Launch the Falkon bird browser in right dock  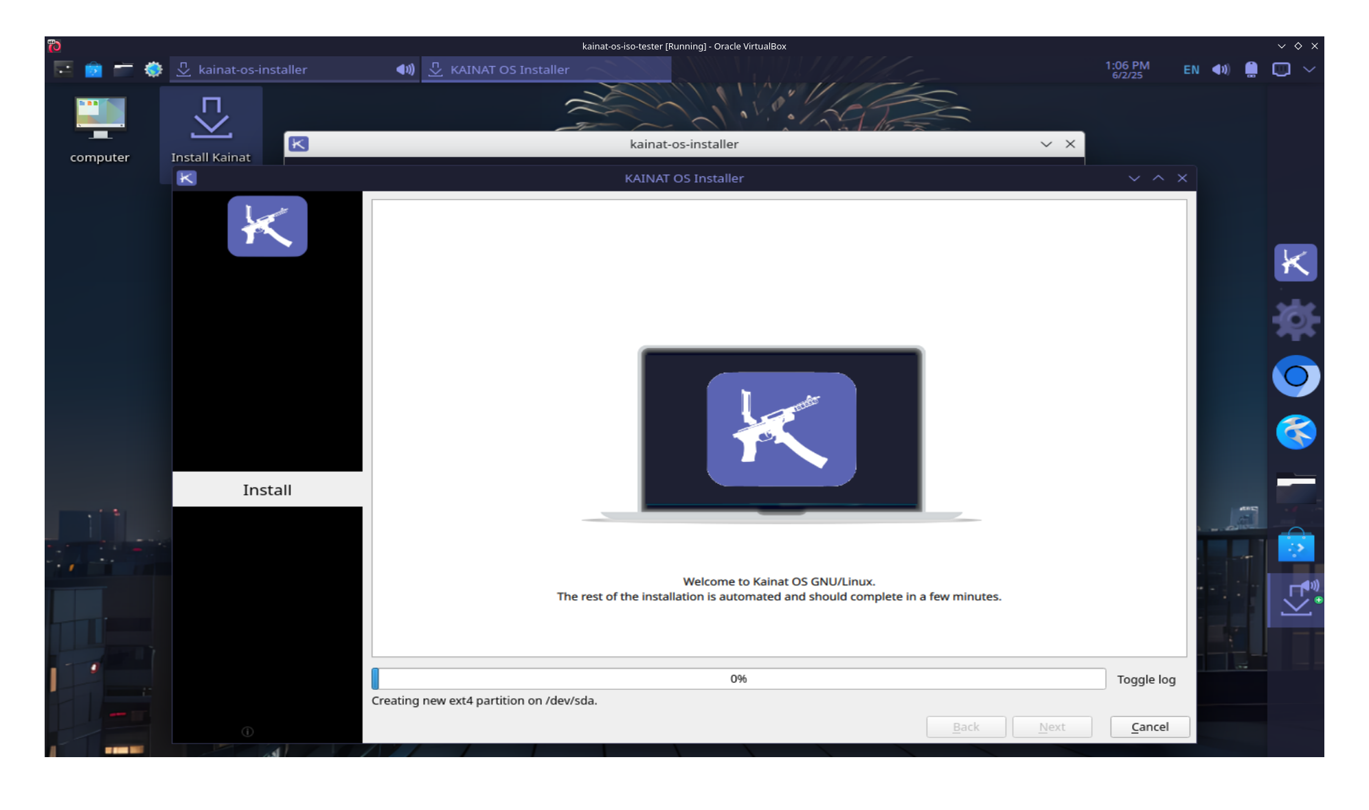click(1296, 432)
